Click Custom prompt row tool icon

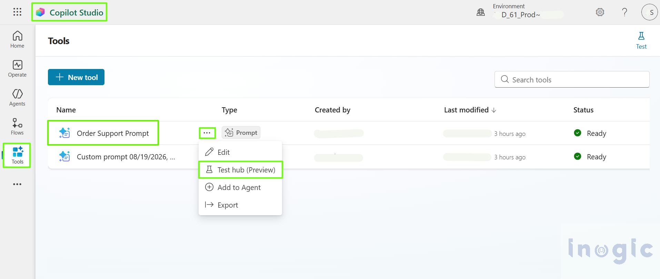point(64,157)
